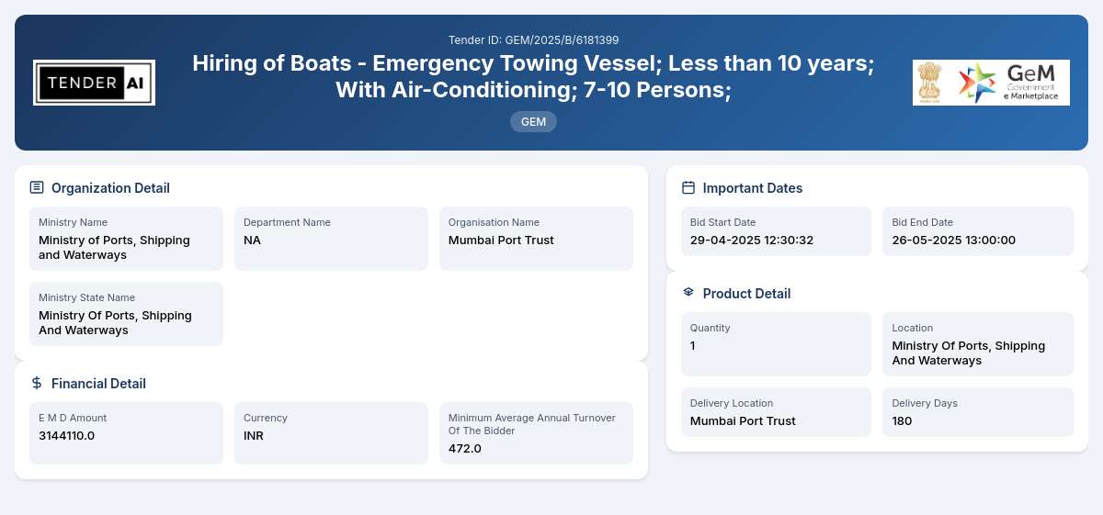Click the calendar icon beside Important Dates
Screen dimensions: 1103x515
[x=688, y=187]
